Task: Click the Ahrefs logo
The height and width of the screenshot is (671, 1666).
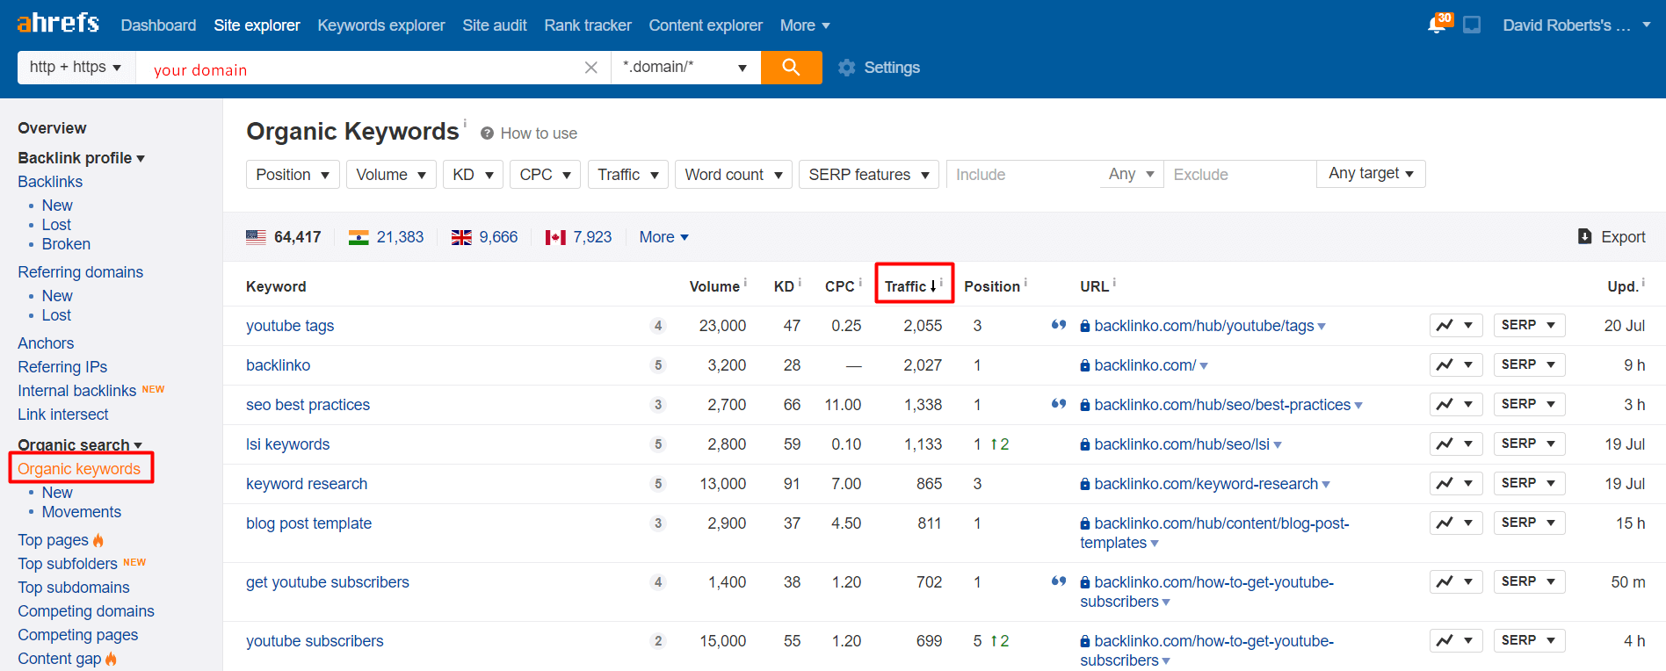Action: coord(58,23)
